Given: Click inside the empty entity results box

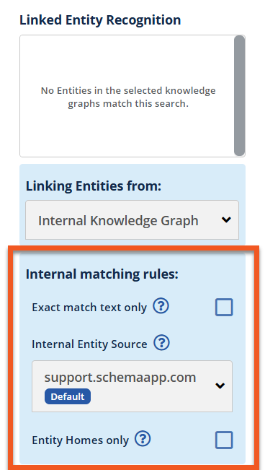Looking at the screenshot, I should tap(127, 96).
